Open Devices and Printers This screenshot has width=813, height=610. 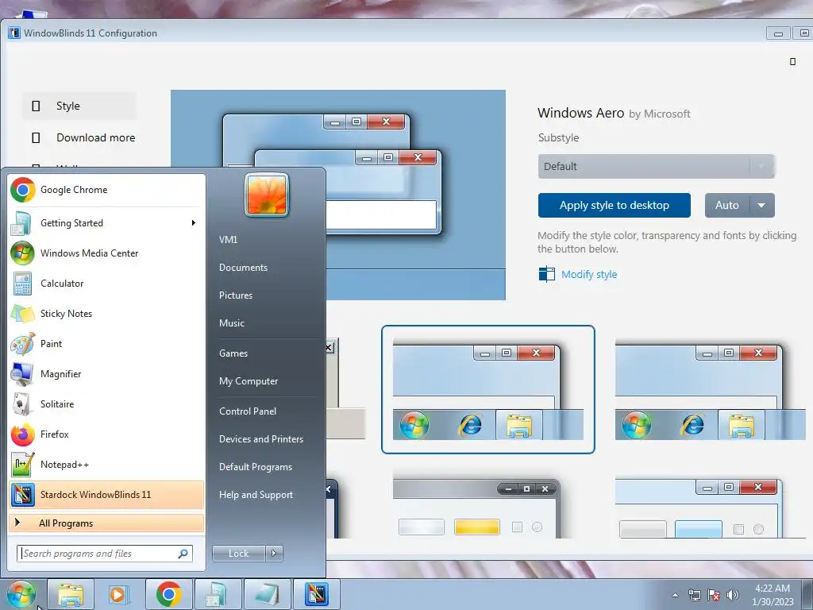(x=261, y=439)
